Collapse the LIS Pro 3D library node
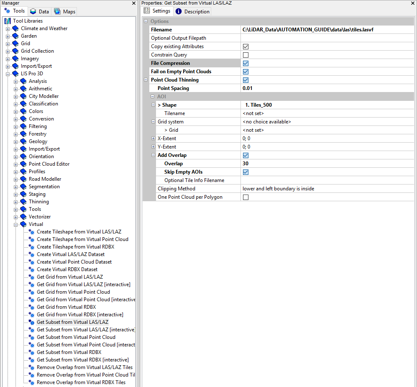Image resolution: width=417 pixels, height=387 pixels. pyautogui.click(x=8, y=74)
